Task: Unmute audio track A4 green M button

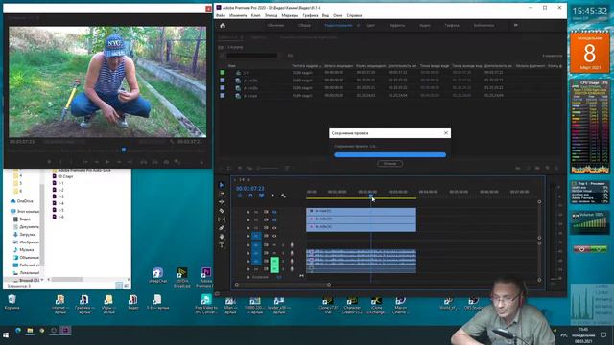Action: click(x=274, y=268)
